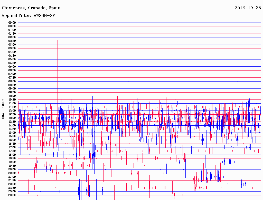The height and width of the screenshot is (200, 263).
Task: Click the 03:30 time label
Action: click(x=12, y=48)
